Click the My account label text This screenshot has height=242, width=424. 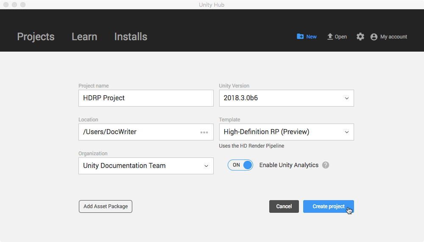[393, 37]
